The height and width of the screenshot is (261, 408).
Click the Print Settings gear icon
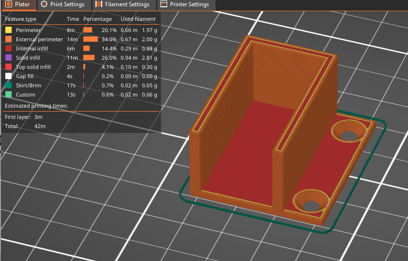point(44,4)
